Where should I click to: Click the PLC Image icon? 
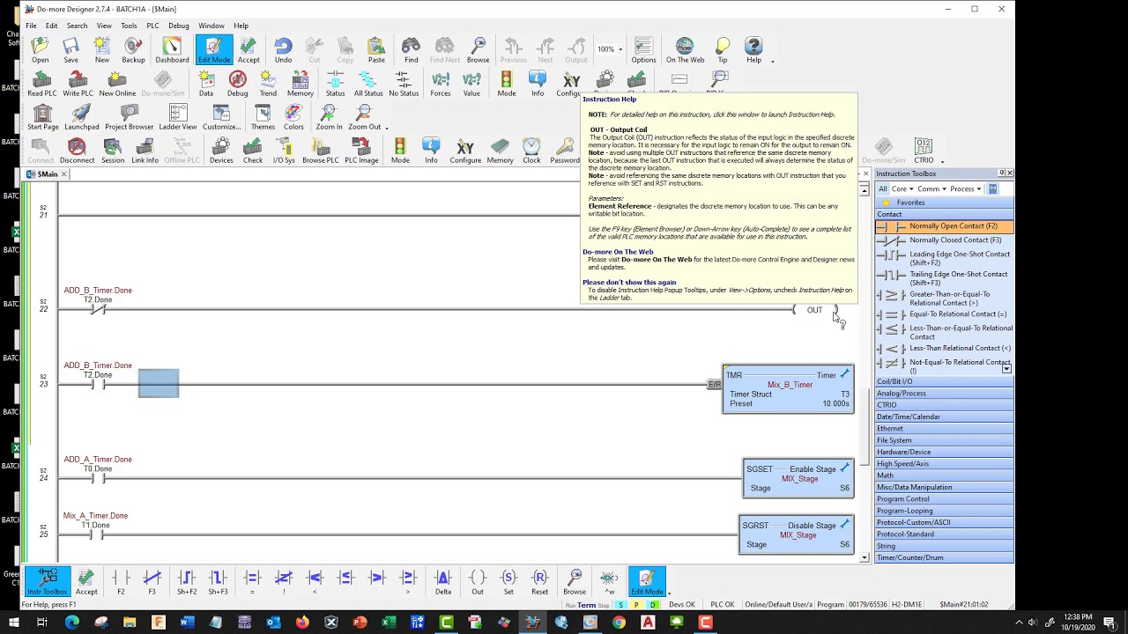click(x=361, y=151)
